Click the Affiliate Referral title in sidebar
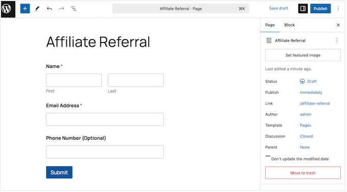The height and width of the screenshot is (192, 347). click(290, 40)
